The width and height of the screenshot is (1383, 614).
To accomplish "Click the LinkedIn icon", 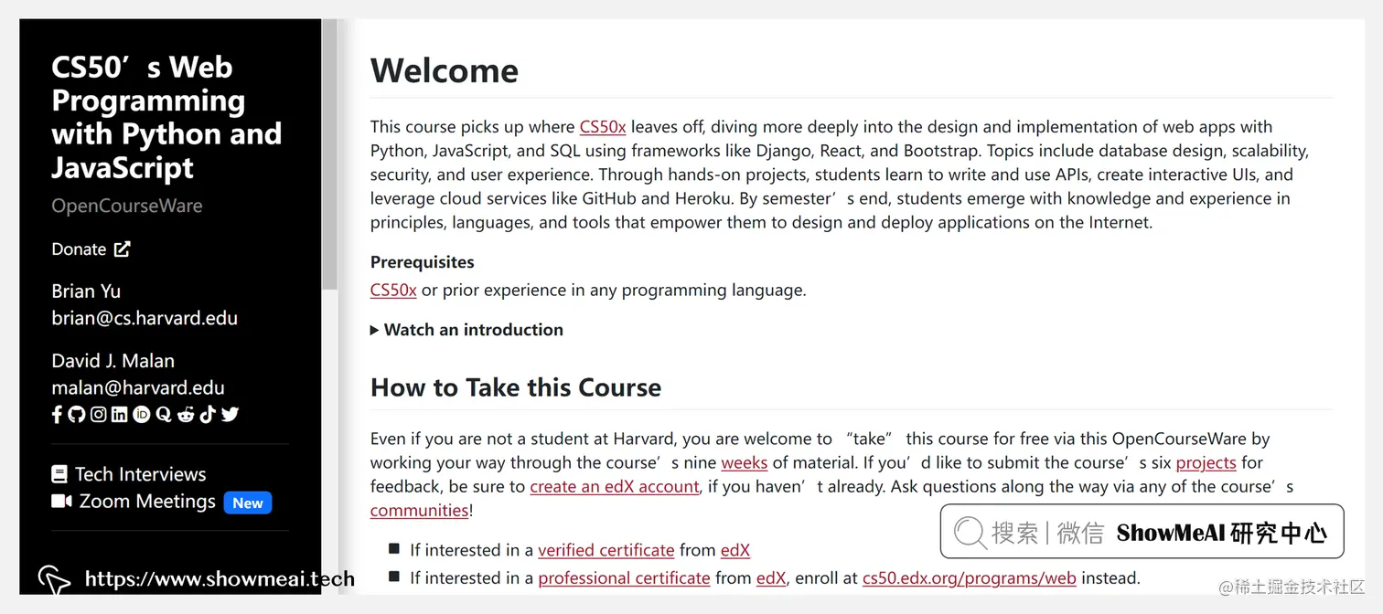I will click(119, 414).
